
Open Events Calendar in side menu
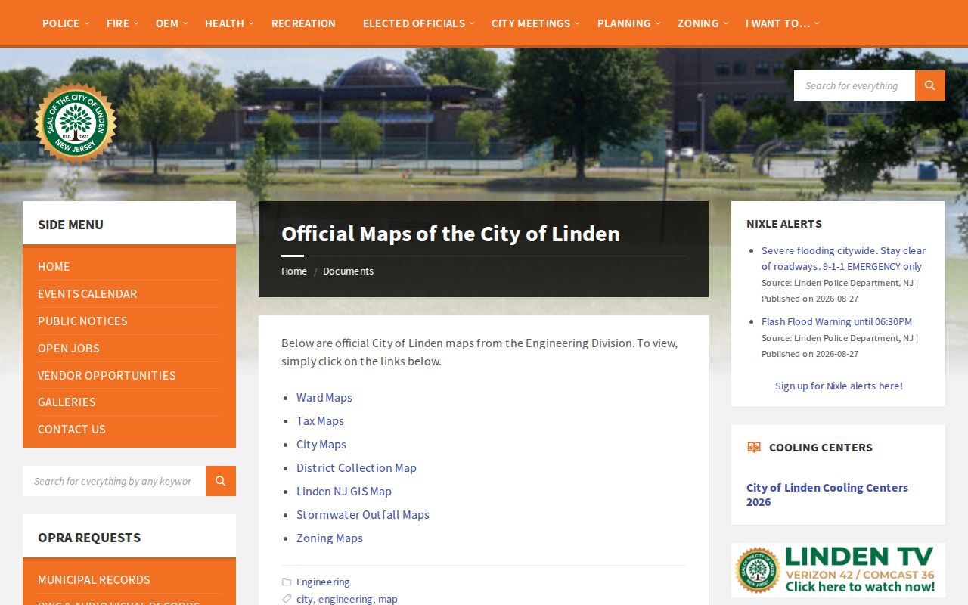88,294
